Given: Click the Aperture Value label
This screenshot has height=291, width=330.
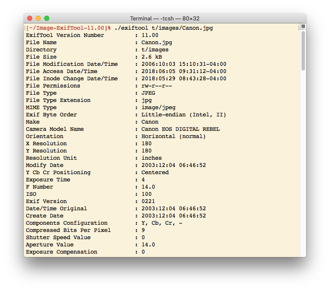Looking at the screenshot, I should pos(50,245).
